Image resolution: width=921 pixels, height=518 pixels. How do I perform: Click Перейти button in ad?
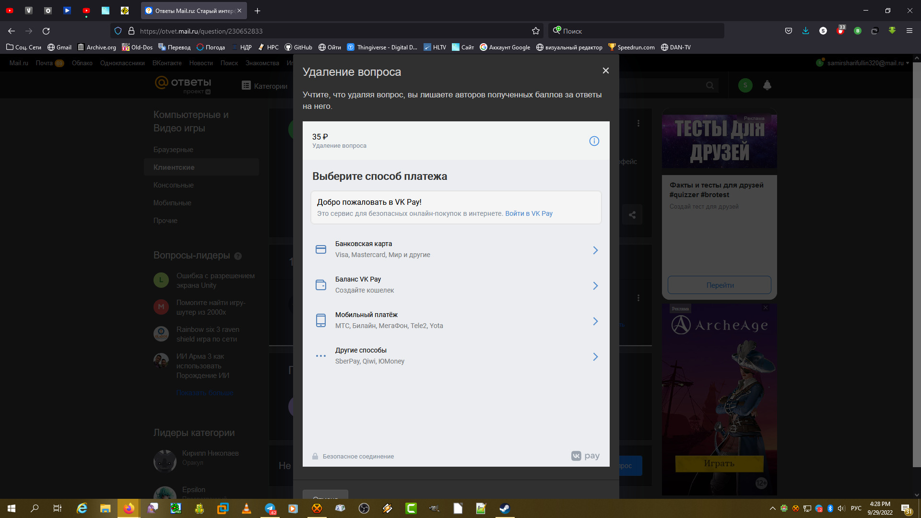click(720, 285)
